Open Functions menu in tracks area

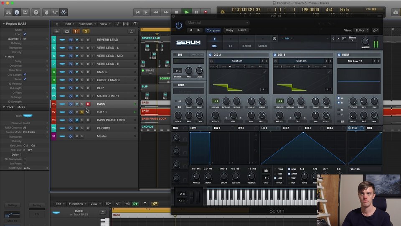click(87, 24)
